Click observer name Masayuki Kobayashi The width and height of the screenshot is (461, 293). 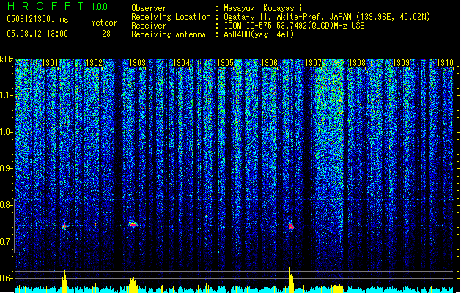click(263, 8)
